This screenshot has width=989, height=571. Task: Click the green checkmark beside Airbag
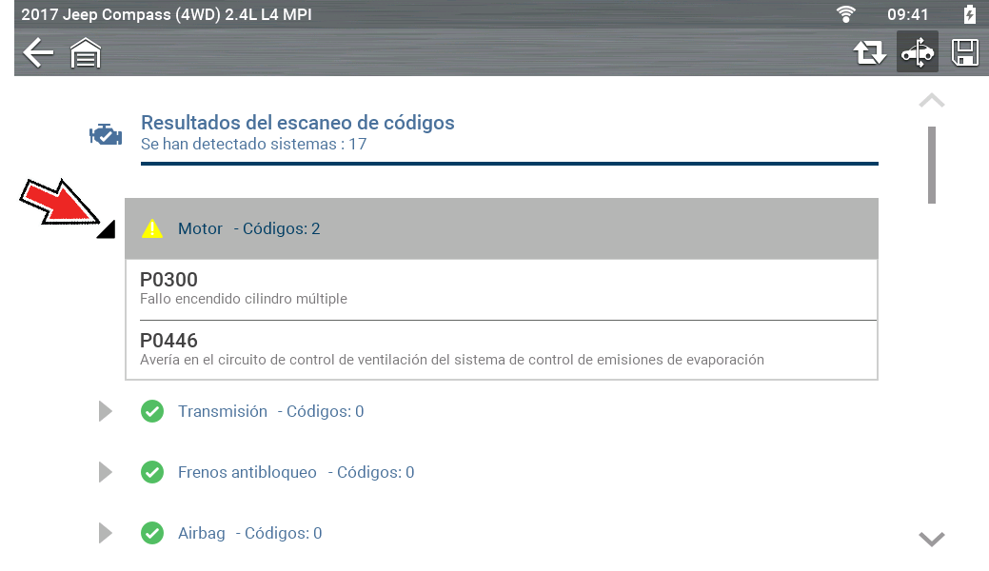pos(152,533)
